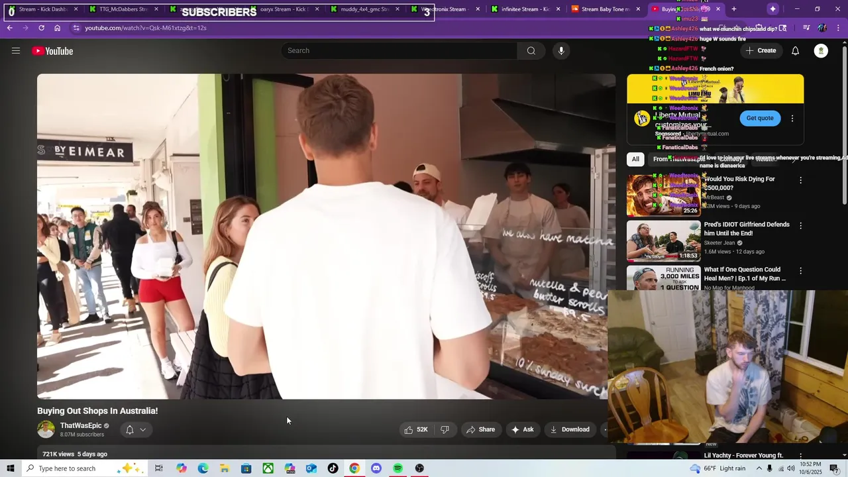Open the YouTube guide hamburger menu

[16, 51]
